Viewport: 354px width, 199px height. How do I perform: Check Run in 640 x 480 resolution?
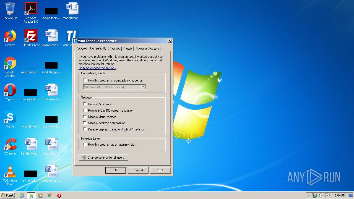85,111
